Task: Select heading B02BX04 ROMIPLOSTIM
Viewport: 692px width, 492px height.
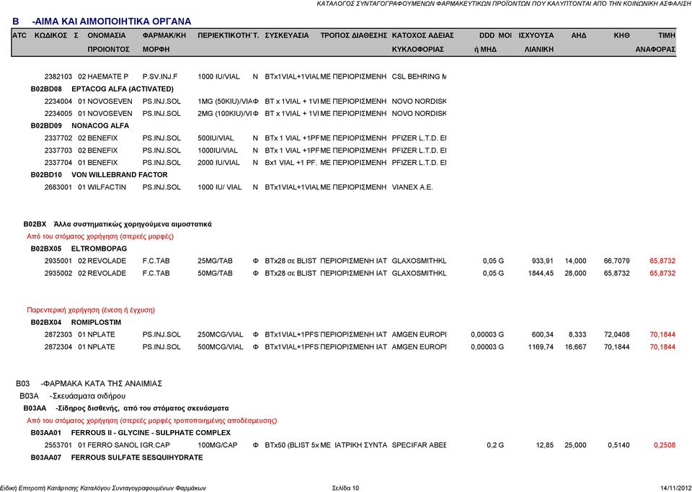Action: (x=76, y=322)
